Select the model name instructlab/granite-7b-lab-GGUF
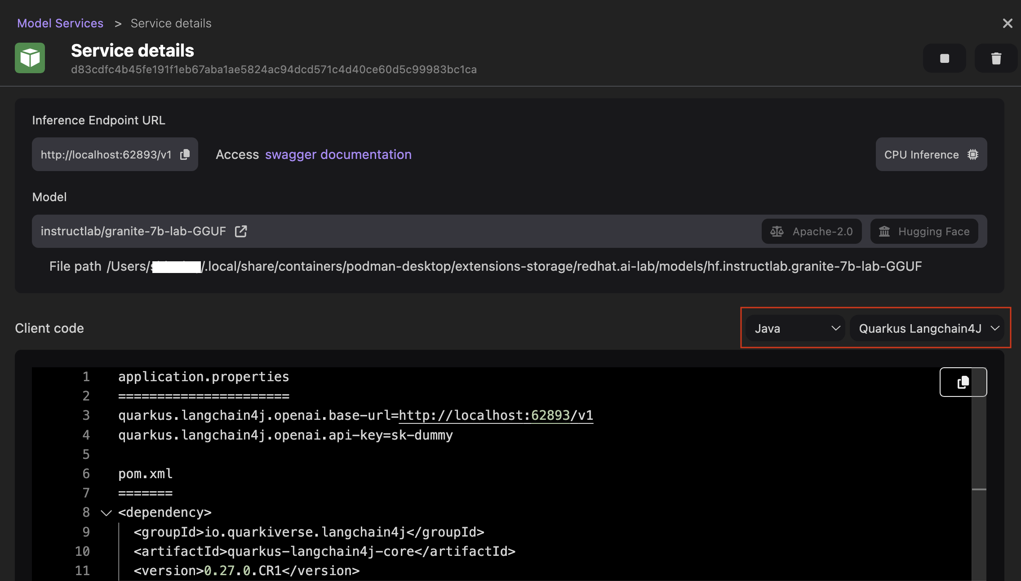The image size is (1021, 581). 133,230
